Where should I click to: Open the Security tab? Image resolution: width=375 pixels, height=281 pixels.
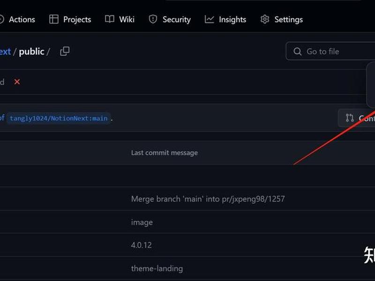(170, 19)
